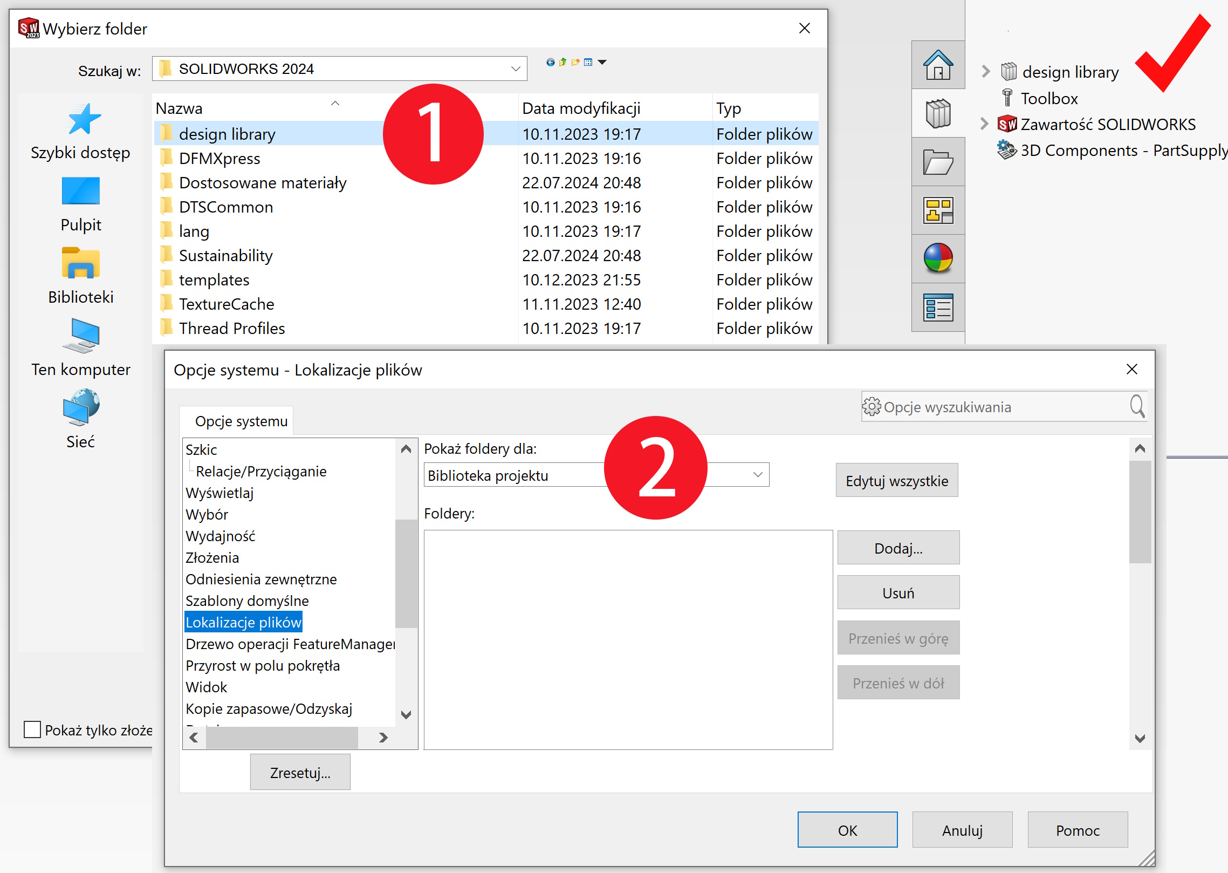Click the Zresetuj... button

pyautogui.click(x=300, y=772)
